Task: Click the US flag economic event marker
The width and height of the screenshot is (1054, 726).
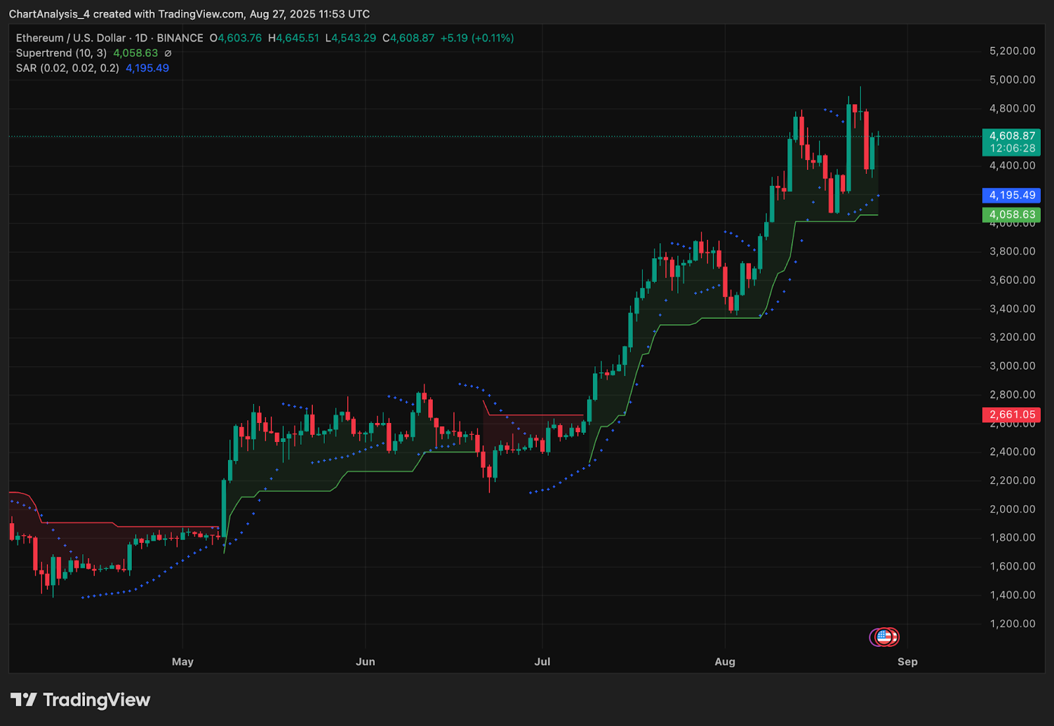Action: (885, 637)
